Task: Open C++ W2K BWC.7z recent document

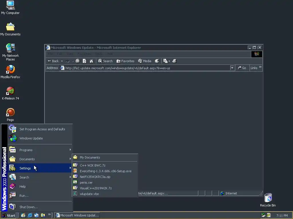Action: pos(105,165)
